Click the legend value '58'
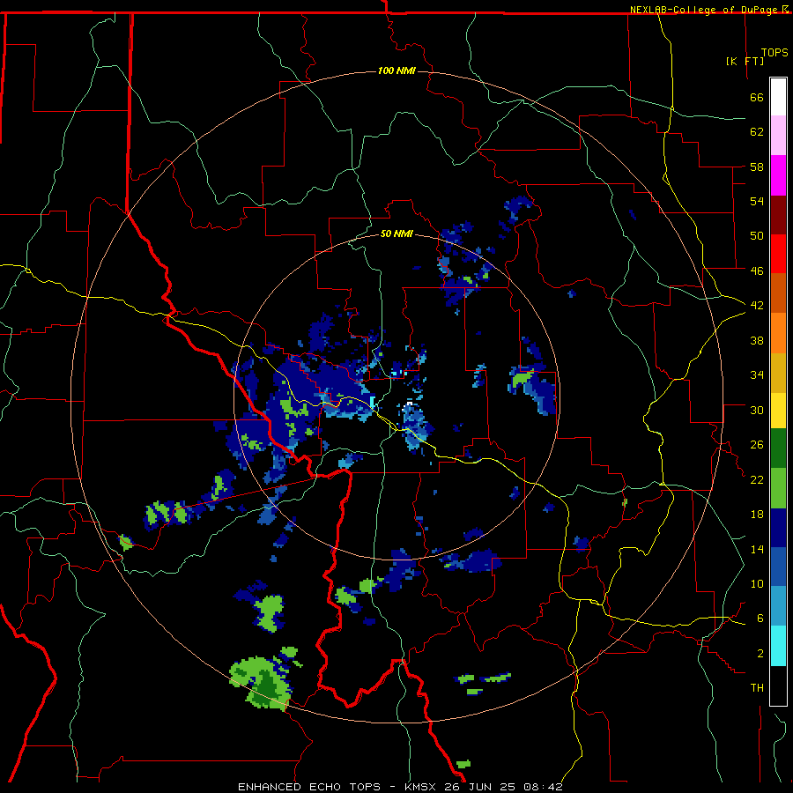Image resolution: width=793 pixels, height=793 pixels. click(x=757, y=167)
